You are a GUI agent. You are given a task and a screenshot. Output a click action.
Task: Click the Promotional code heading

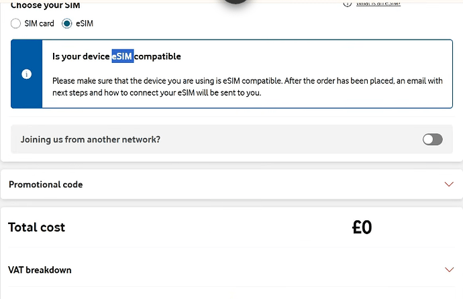coord(46,185)
